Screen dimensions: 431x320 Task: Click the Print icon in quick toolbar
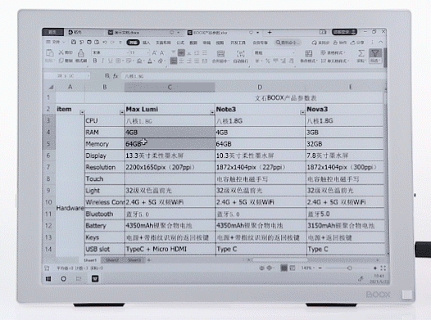(x=89, y=42)
